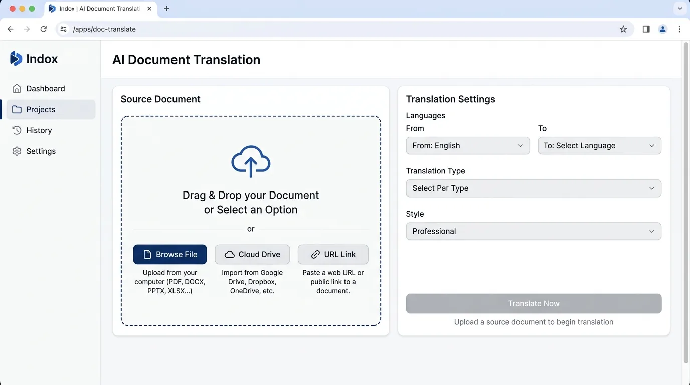Open History from the sidebar
690x385 pixels.
51,130
